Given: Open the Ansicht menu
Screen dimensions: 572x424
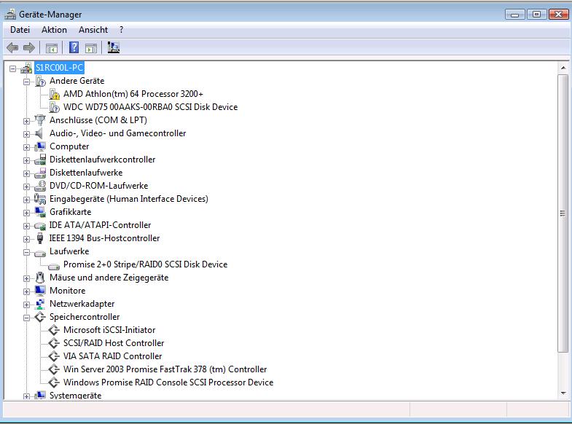Looking at the screenshot, I should coord(93,30).
